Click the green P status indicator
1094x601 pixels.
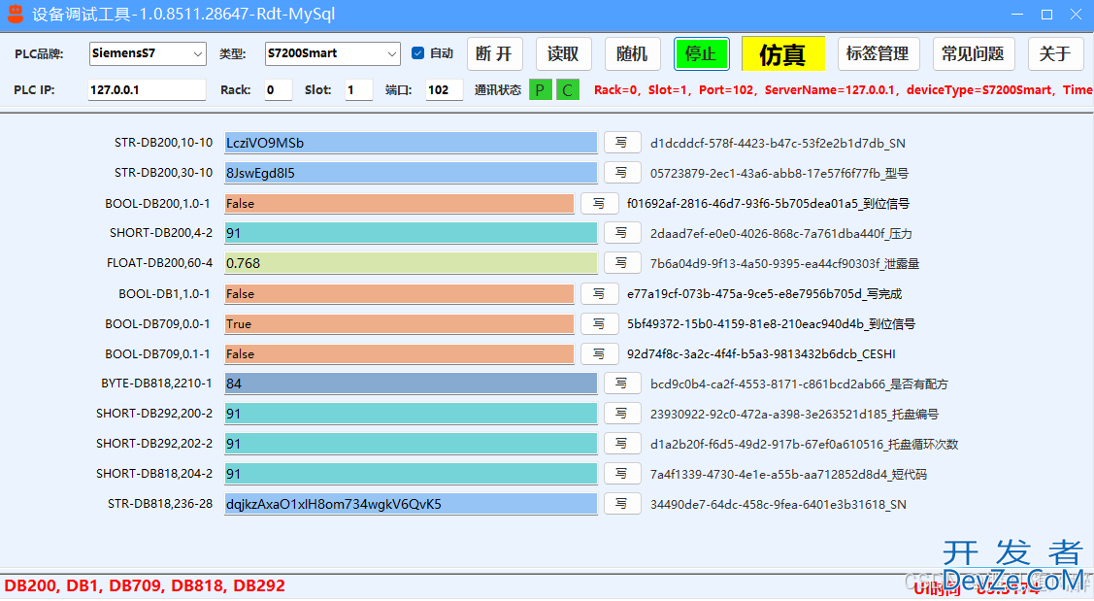[x=540, y=90]
